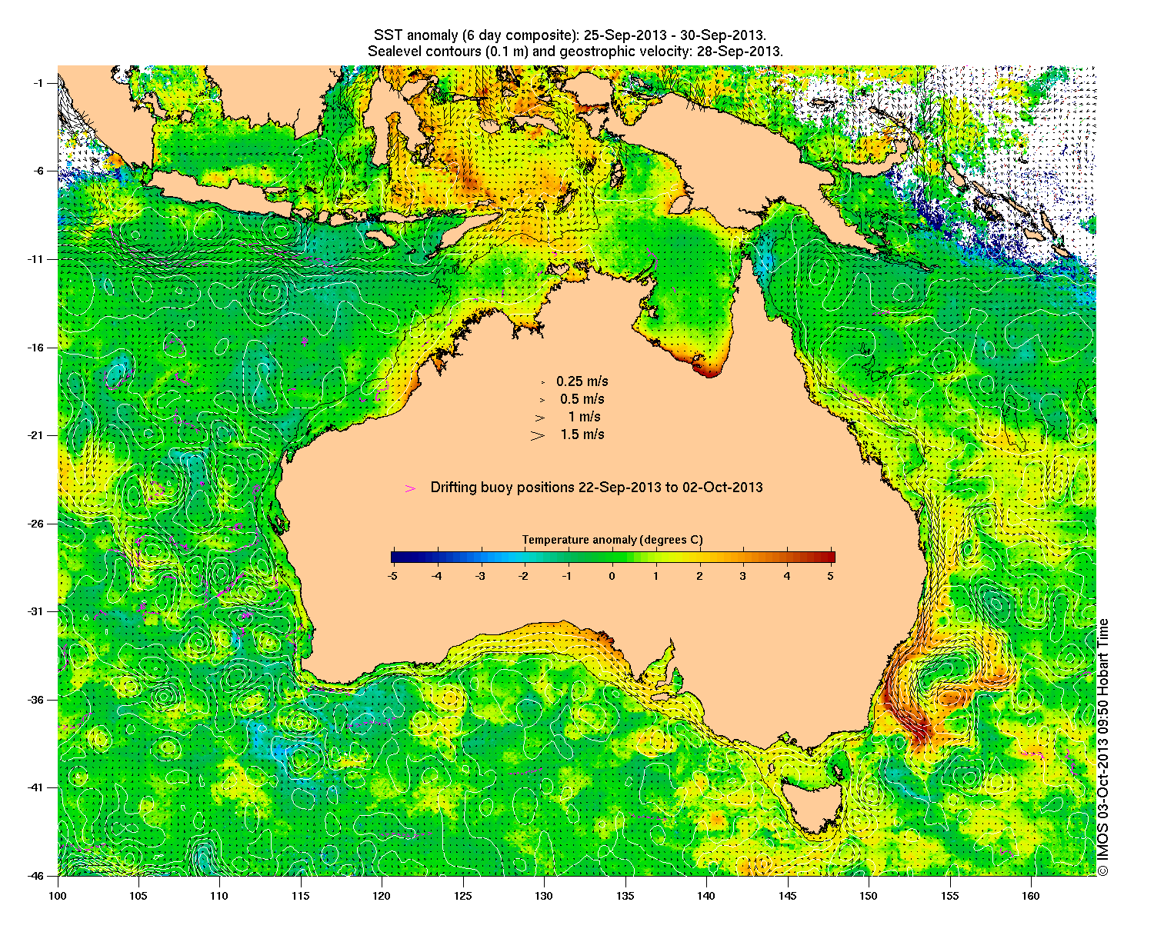Click the longitude axis label 145
Screen dimensions: 1154x942
click(787, 896)
